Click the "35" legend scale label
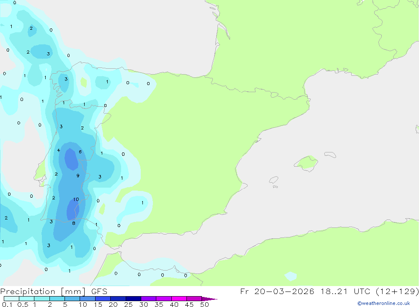The height and width of the screenshot is (307, 419). [x=159, y=304]
